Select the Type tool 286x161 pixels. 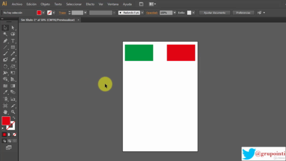click(13, 41)
